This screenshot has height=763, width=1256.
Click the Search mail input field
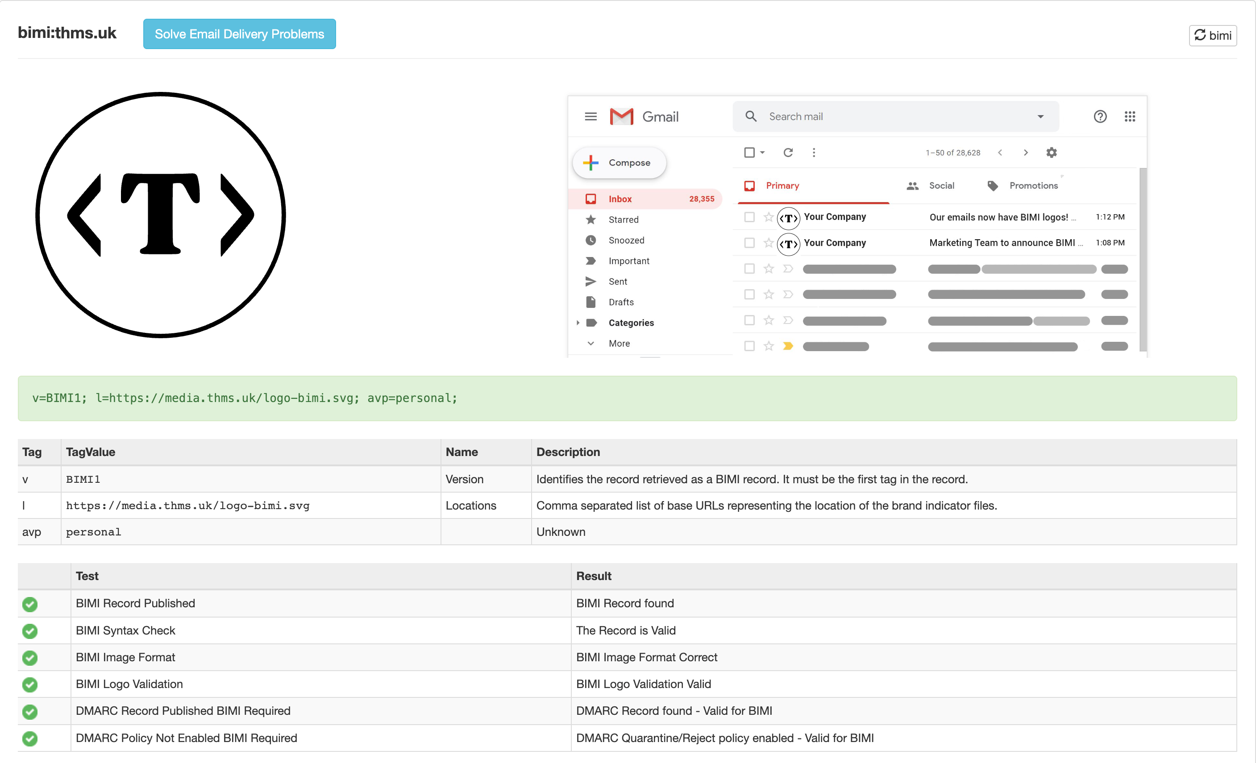coord(895,116)
